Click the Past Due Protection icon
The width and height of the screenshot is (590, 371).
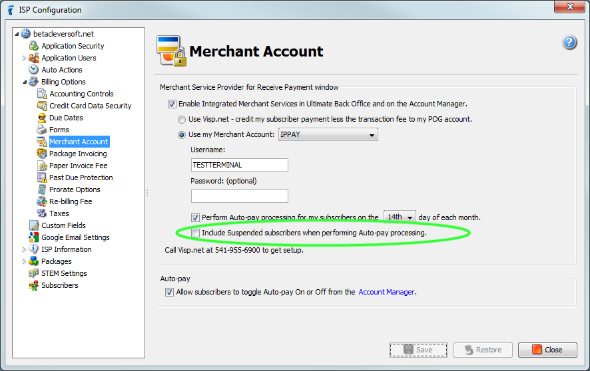(42, 178)
